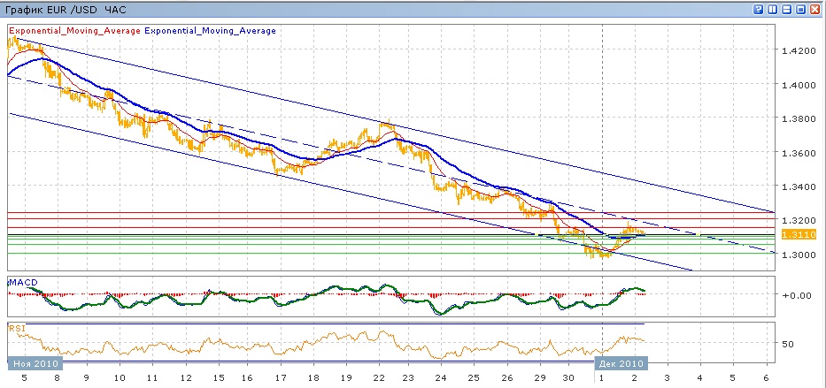Viewport: 826px width, 388px height.
Task: Maximize the EUR/USD chart panel
Action: (x=802, y=9)
